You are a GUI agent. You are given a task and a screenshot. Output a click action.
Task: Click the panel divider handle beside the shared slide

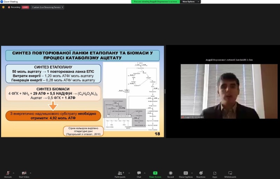point(165,91)
